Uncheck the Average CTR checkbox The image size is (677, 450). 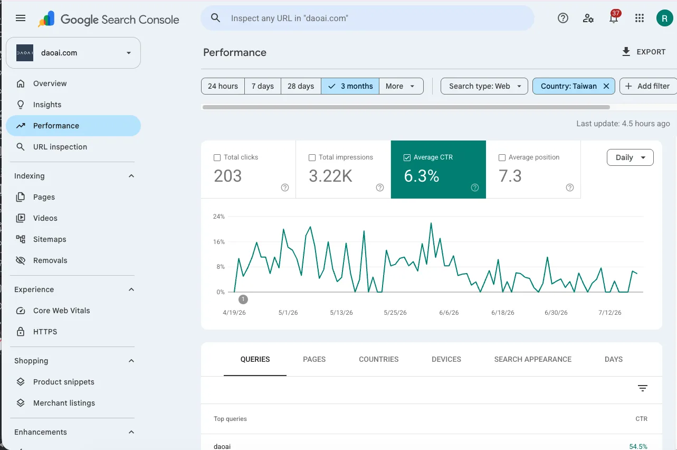click(x=407, y=157)
